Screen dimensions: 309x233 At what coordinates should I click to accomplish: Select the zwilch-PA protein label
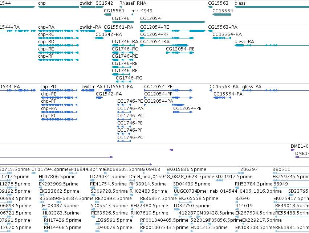92,86
